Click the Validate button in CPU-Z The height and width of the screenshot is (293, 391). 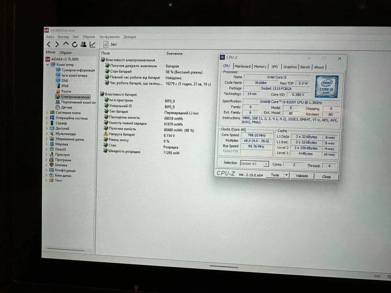[302, 176]
